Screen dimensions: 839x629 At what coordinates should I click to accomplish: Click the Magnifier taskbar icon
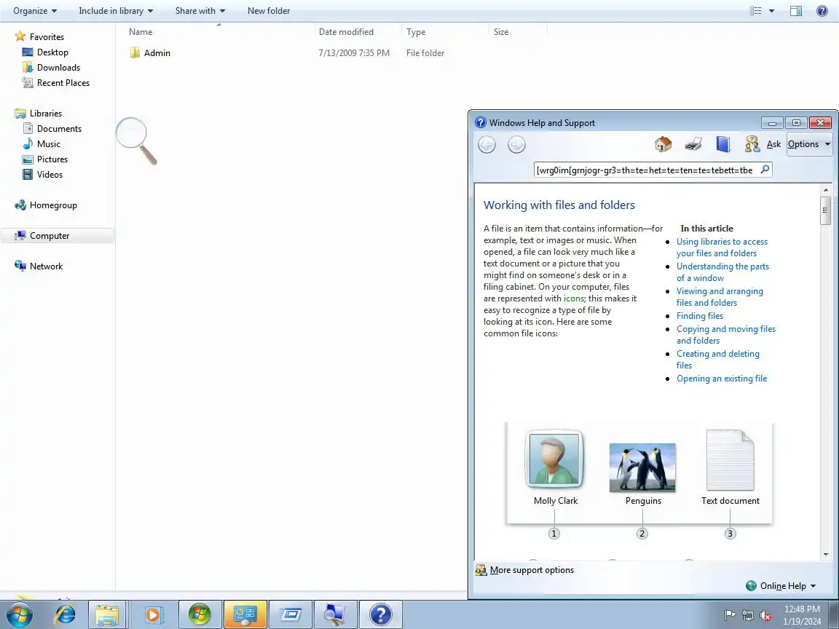tap(335, 614)
